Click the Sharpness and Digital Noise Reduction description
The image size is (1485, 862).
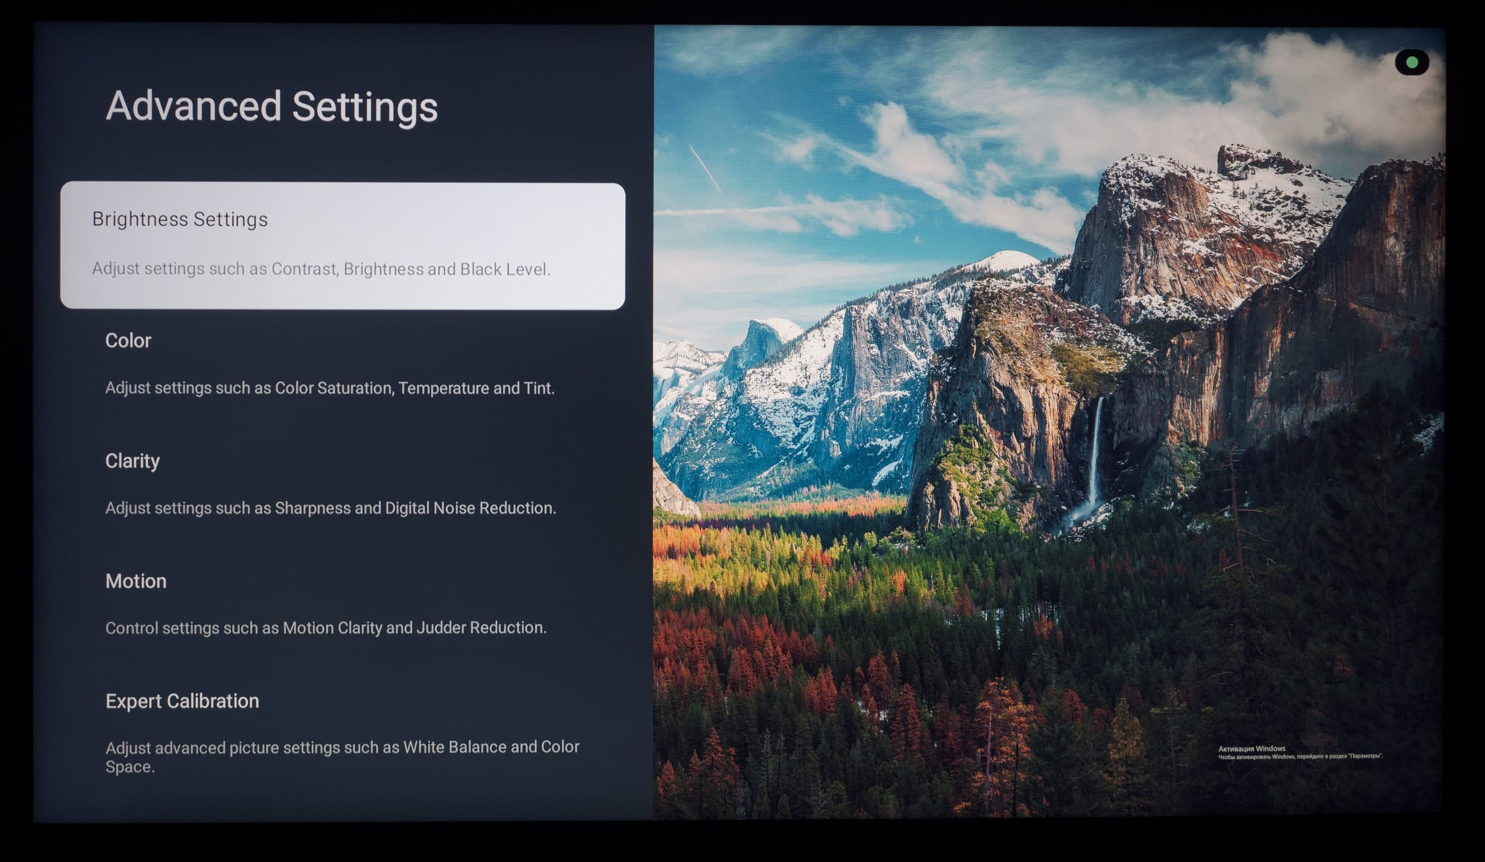point(330,508)
